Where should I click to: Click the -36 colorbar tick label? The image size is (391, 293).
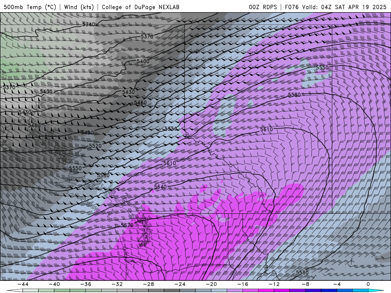point(86,284)
